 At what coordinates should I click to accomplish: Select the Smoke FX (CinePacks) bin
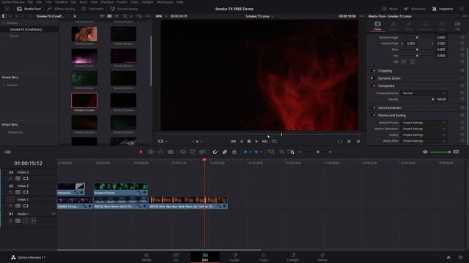[26, 29]
